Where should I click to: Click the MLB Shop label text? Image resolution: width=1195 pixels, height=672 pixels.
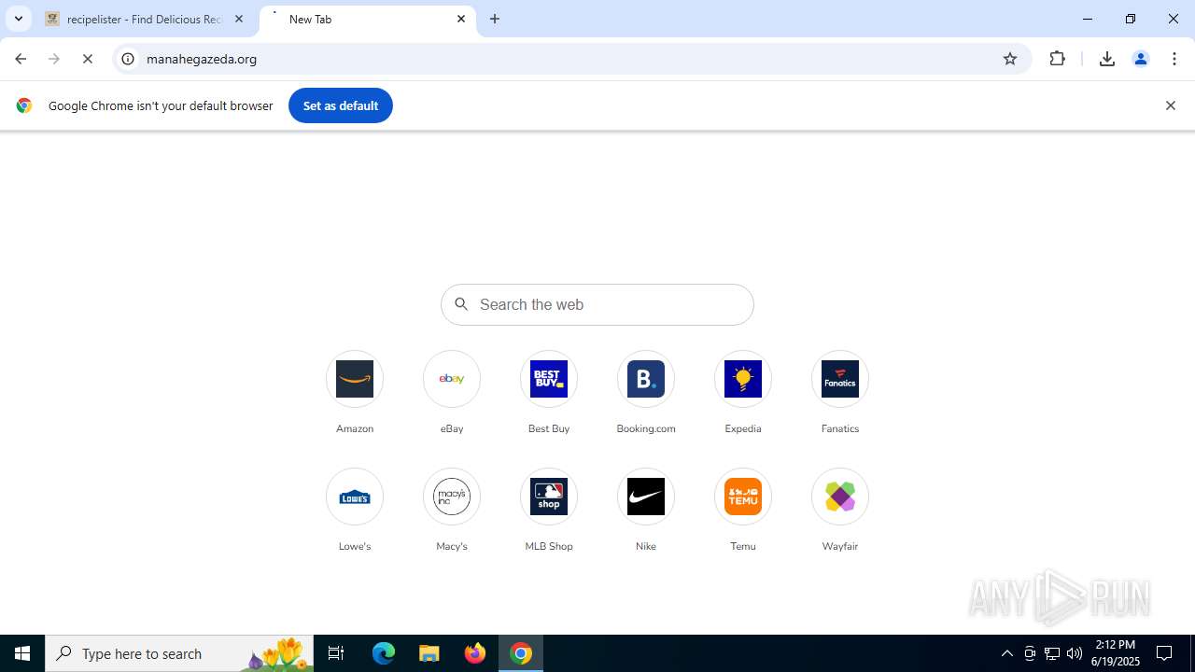point(549,546)
